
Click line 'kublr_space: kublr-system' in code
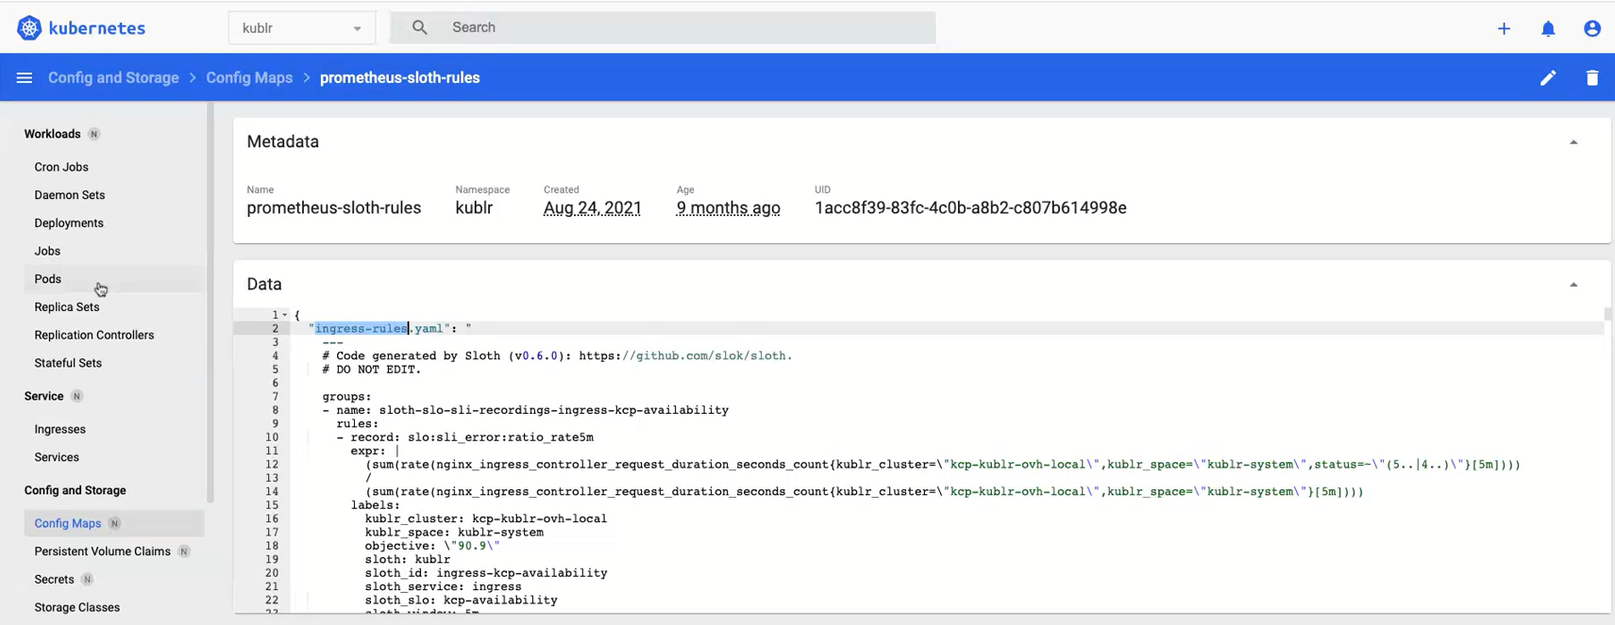[x=454, y=533]
